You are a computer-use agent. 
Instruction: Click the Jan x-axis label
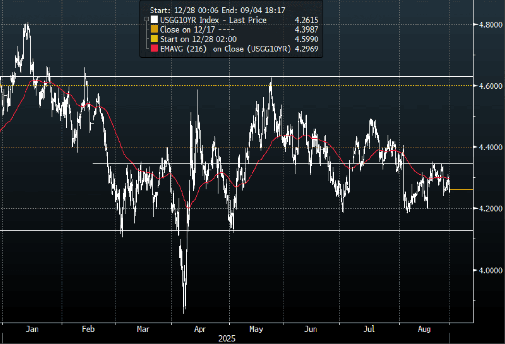coord(32,329)
